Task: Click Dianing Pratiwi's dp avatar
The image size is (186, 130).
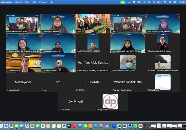Action: click(x=110, y=101)
